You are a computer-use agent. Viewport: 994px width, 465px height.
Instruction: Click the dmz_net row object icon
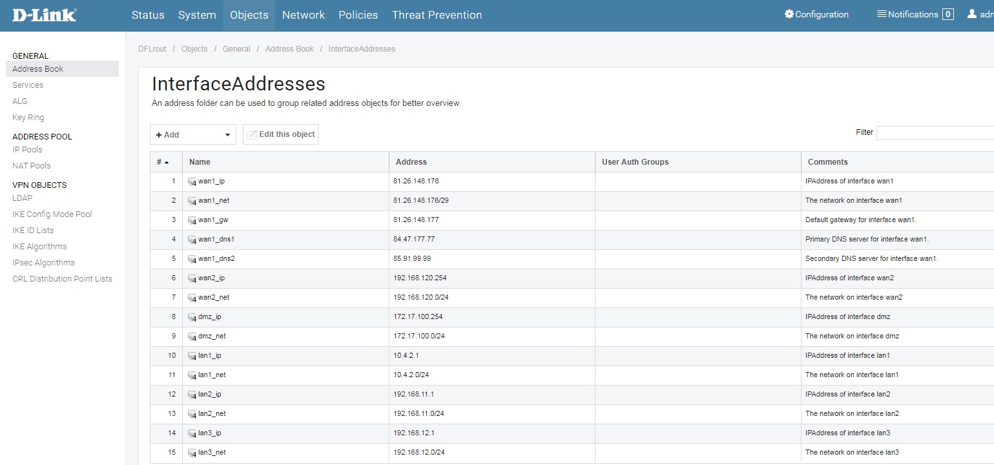click(x=192, y=336)
